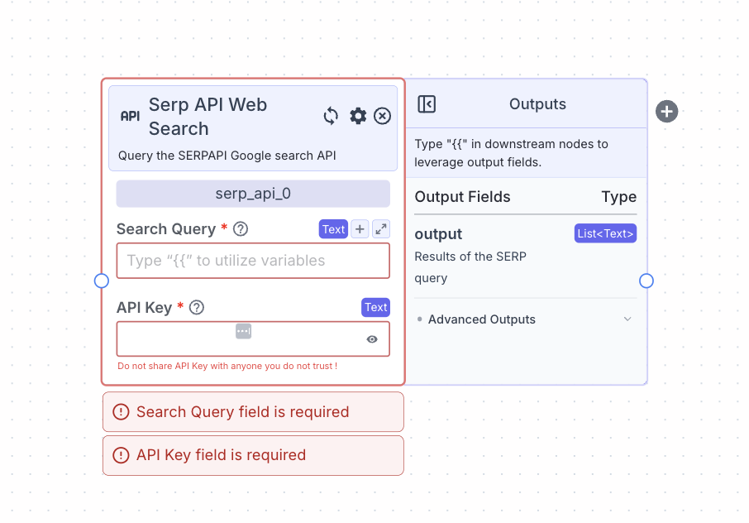Click inside the Search Query input field
This screenshot has height=523, width=749.
[253, 260]
